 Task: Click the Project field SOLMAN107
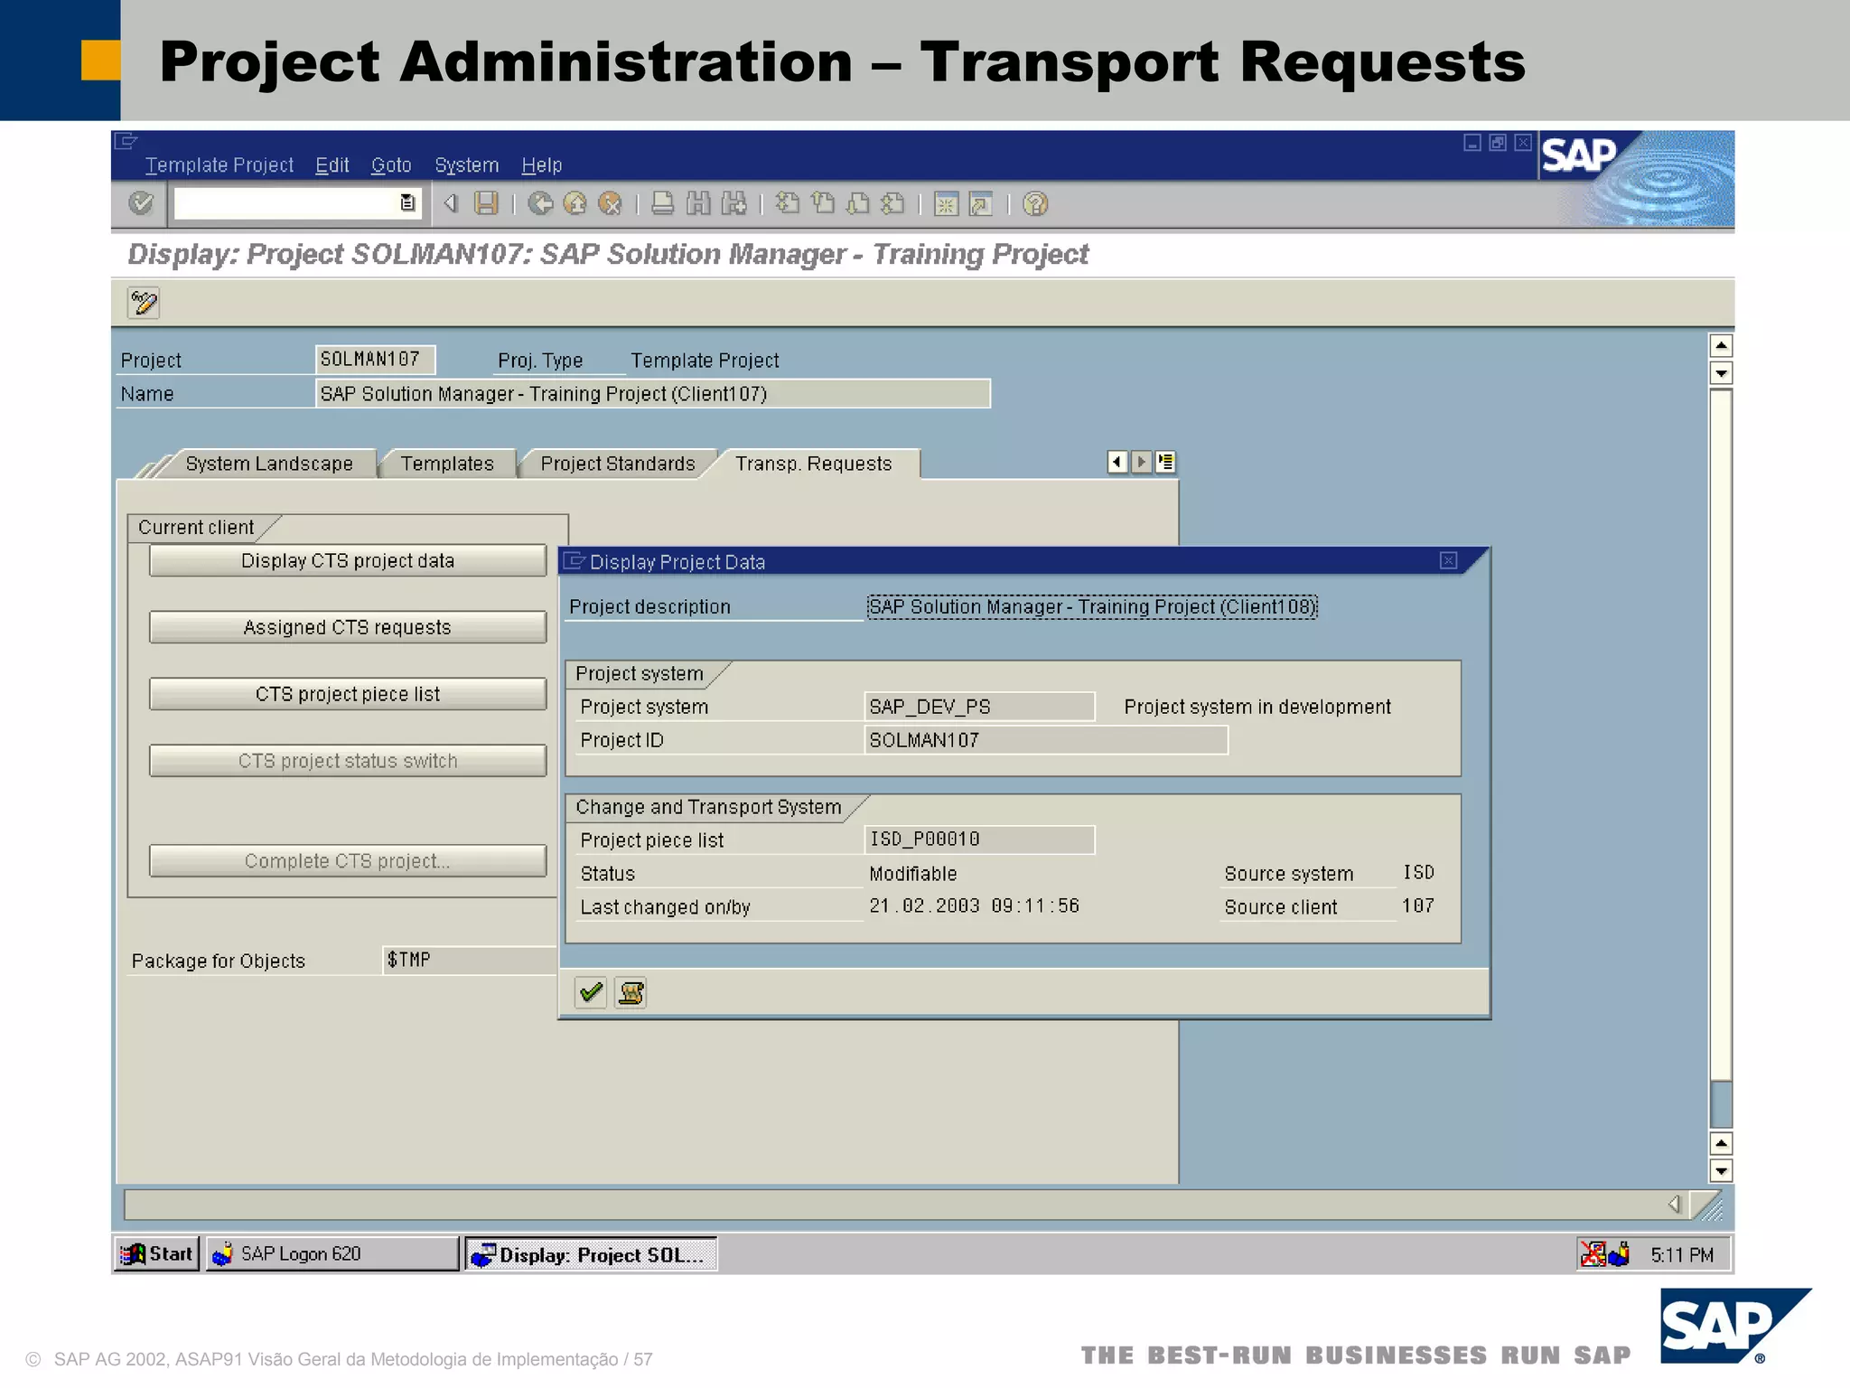[375, 360]
